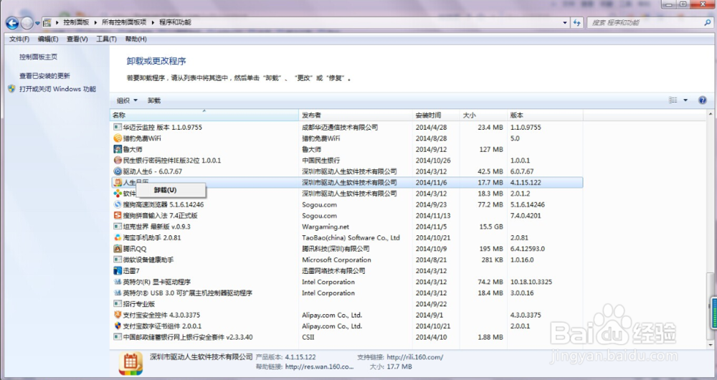This screenshot has height=380, width=717.
Task: Click TaoBao(china) Software Co., Ltd publisher
Action: click(351, 237)
